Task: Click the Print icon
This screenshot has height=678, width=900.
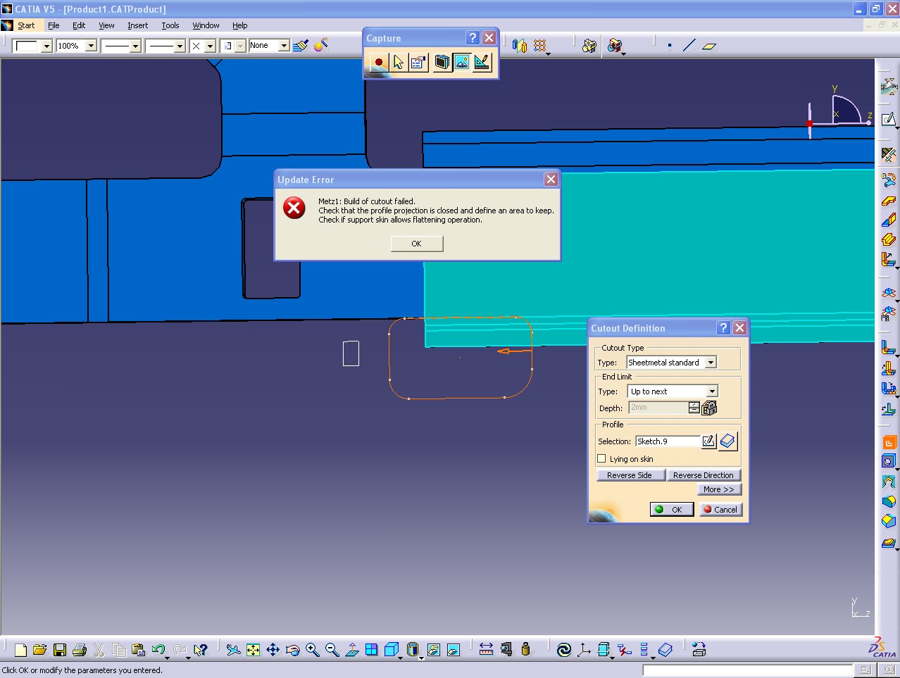Action: [79, 650]
